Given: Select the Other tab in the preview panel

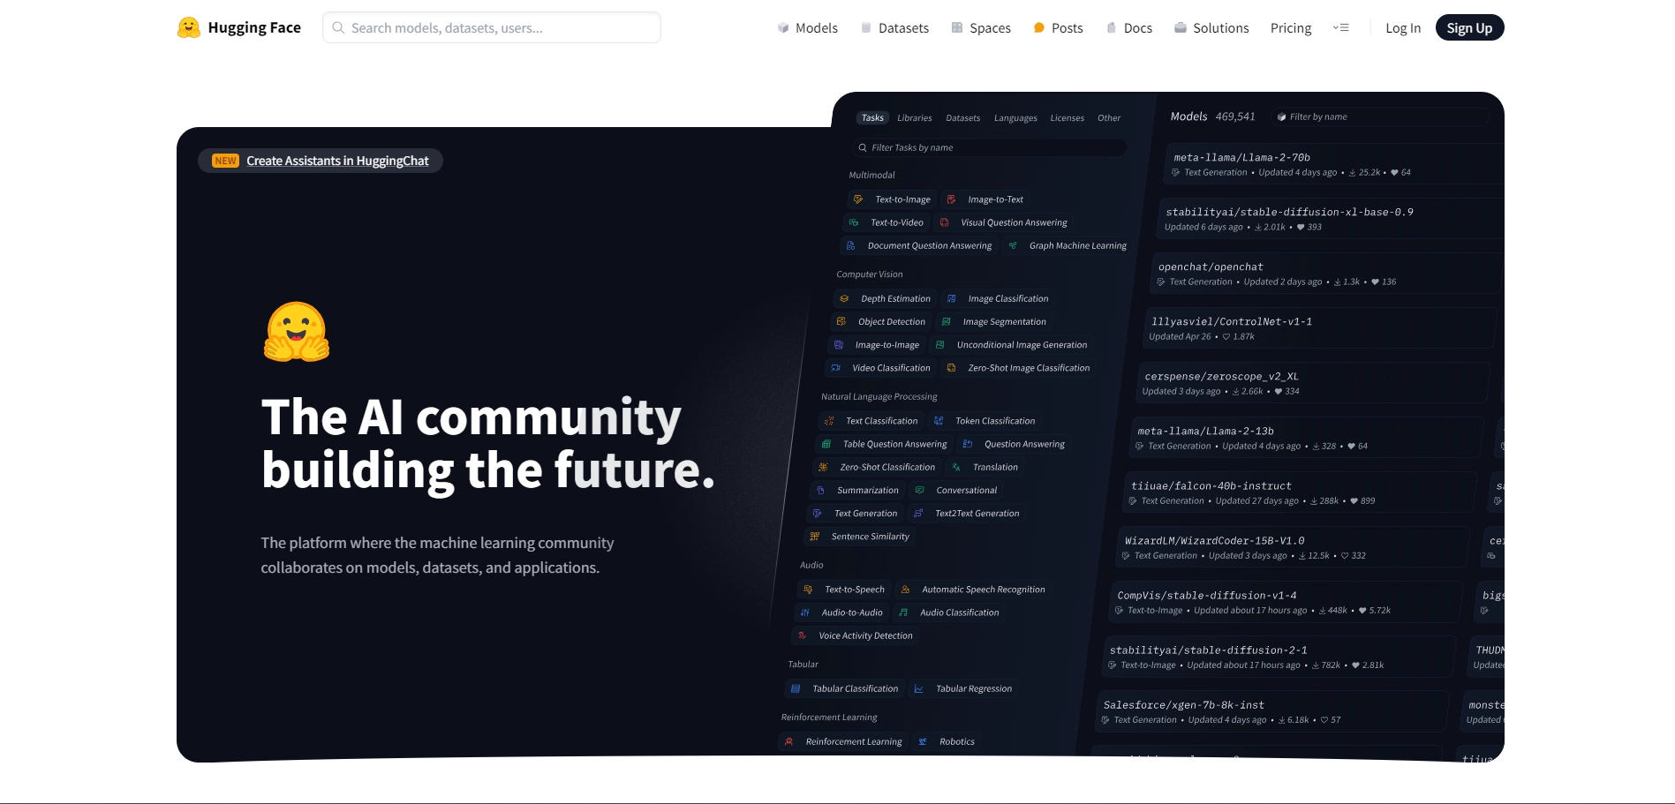Looking at the screenshot, I should click(1109, 118).
